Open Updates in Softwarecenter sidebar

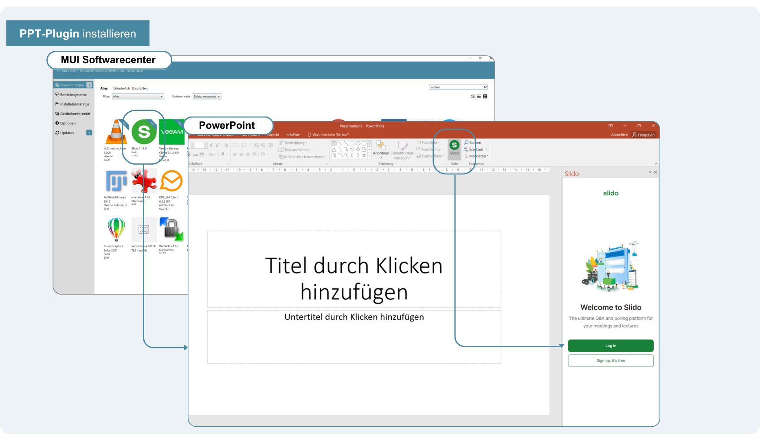(x=73, y=133)
